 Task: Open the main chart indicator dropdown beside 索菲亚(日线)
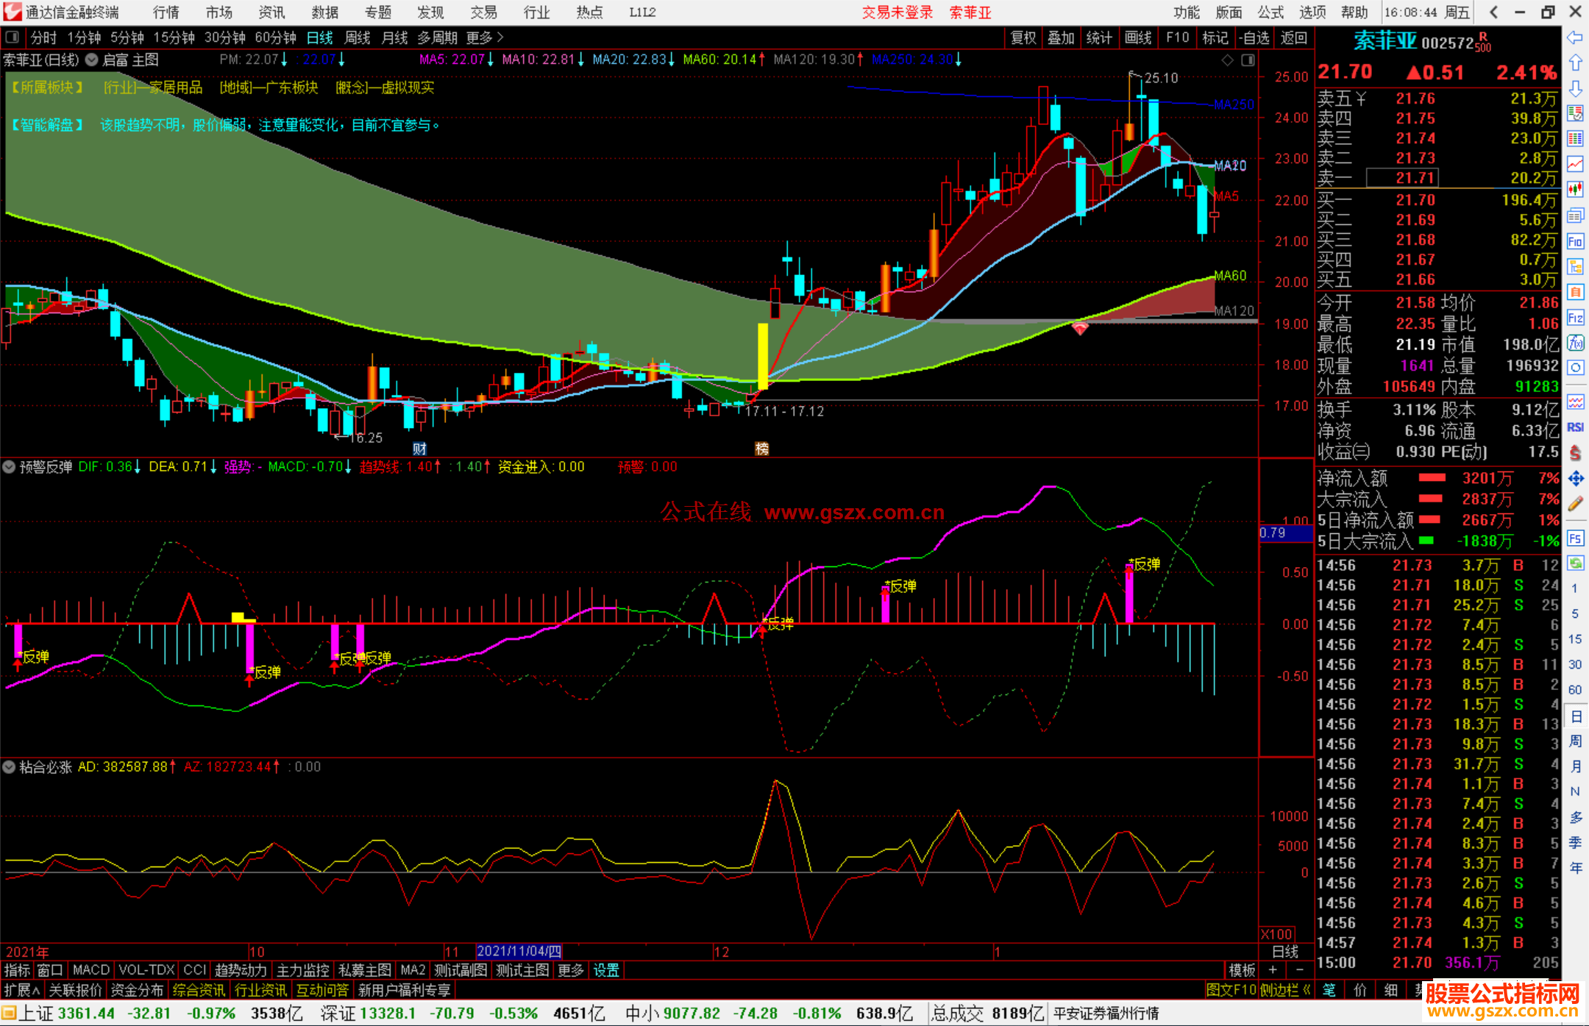click(x=91, y=60)
